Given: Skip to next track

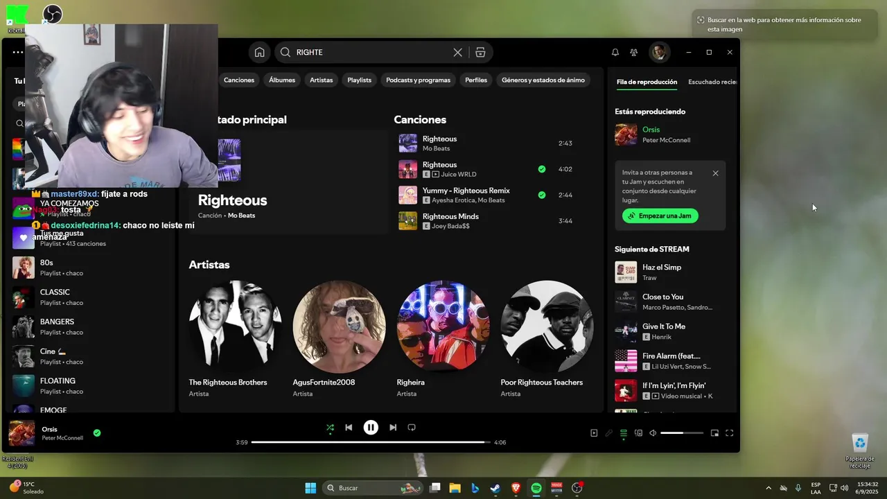Looking at the screenshot, I should point(393,428).
